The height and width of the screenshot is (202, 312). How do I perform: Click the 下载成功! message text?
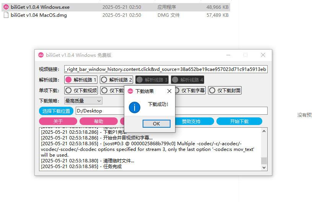158,104
